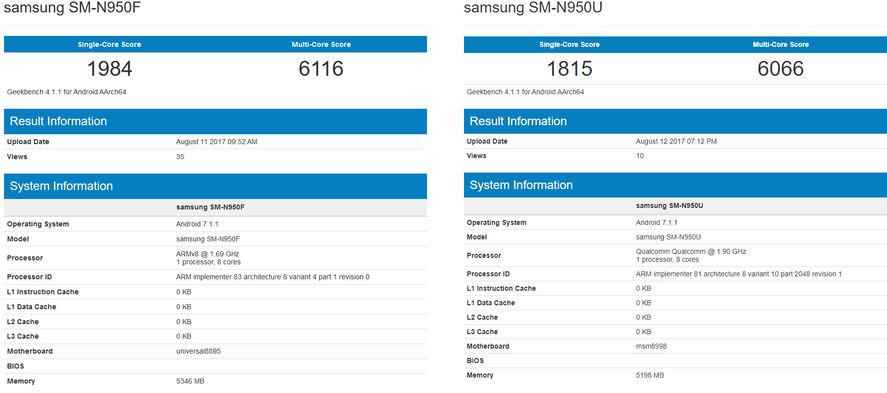Click the Model row value 'samsung SM-N950F'

[x=208, y=239]
